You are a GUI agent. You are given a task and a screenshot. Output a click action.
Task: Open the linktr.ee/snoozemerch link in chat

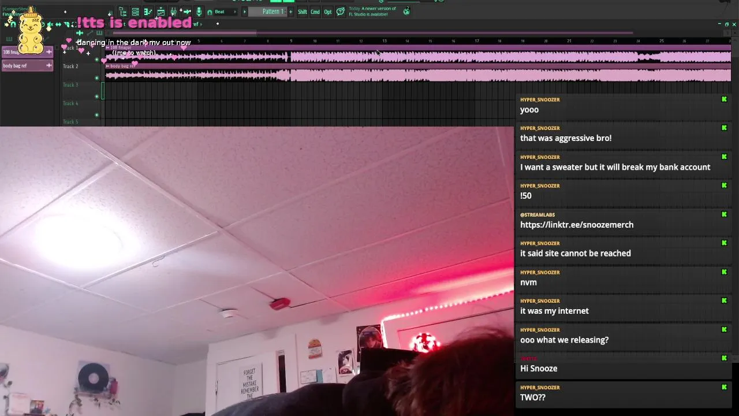click(577, 225)
